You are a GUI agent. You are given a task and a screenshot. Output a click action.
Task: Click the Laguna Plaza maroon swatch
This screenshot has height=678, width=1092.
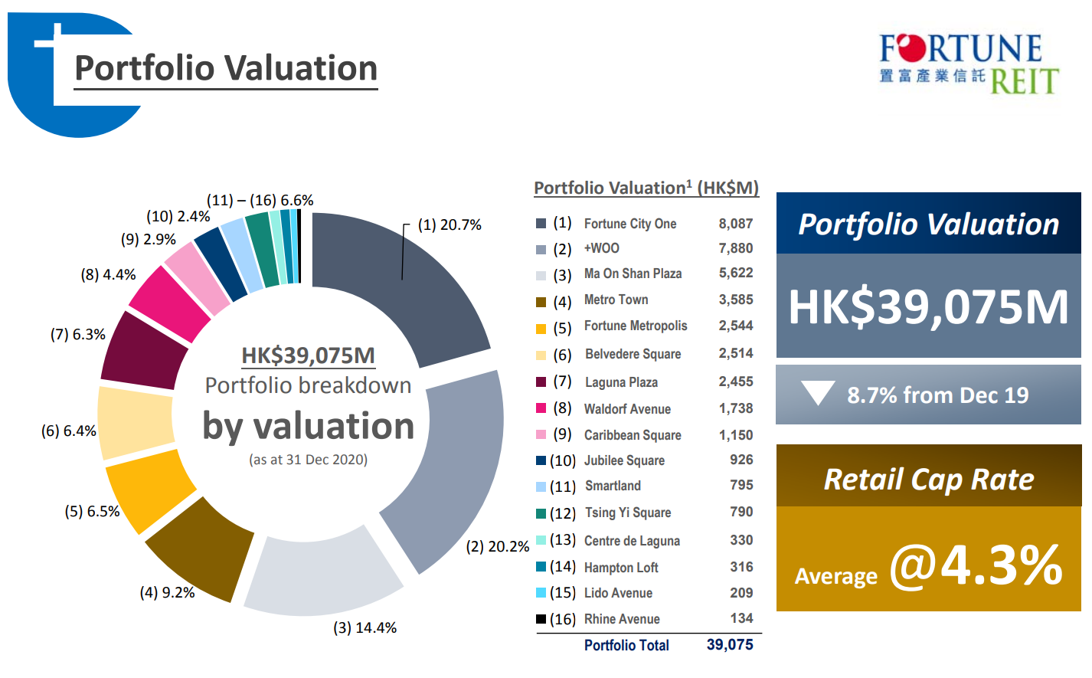[x=541, y=382]
